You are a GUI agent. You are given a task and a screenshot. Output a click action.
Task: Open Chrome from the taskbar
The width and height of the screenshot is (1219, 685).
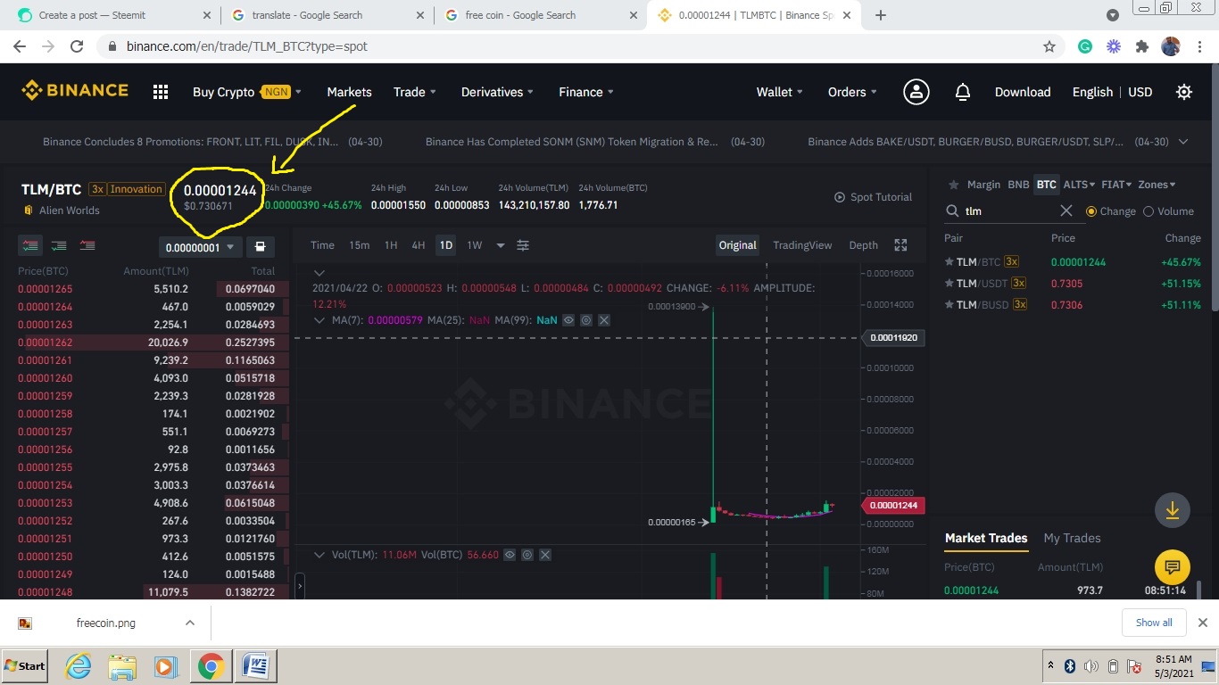pyautogui.click(x=211, y=665)
